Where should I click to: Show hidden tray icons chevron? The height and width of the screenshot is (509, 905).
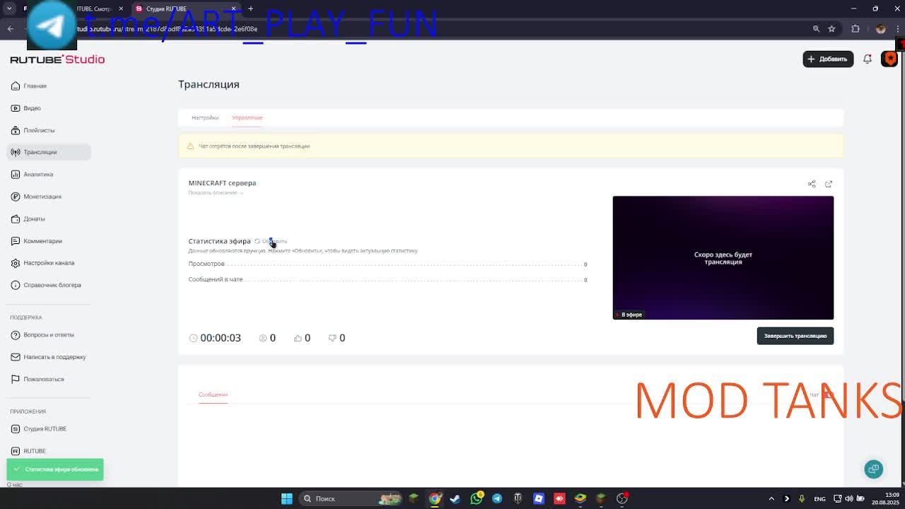771,498
